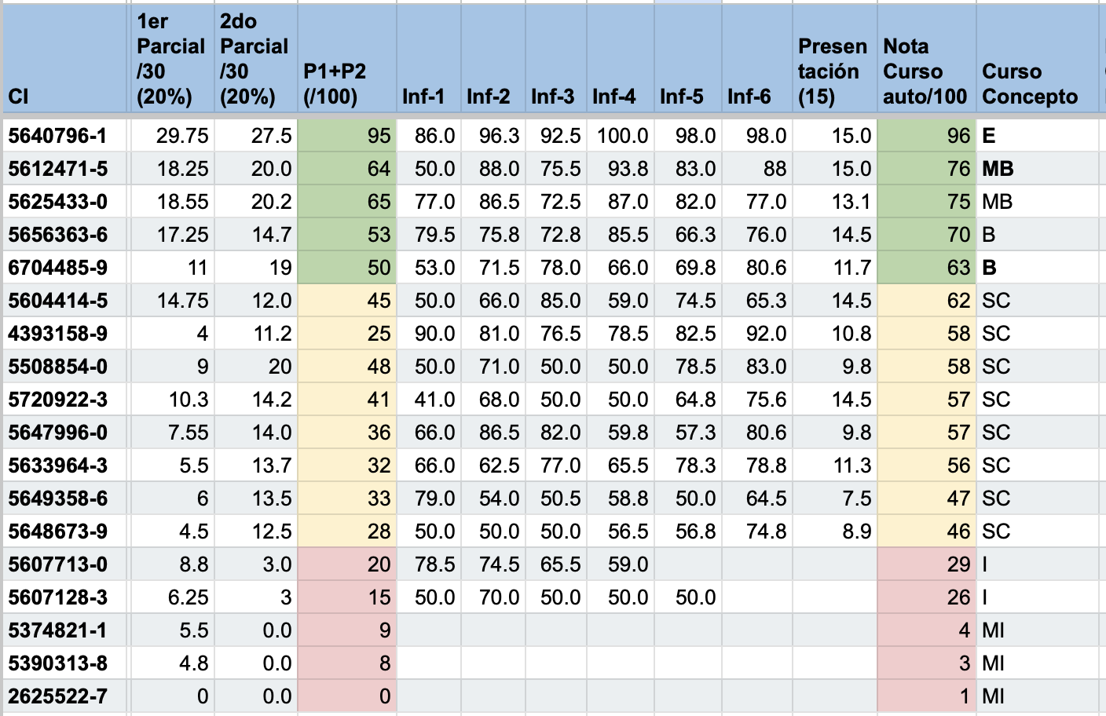Click the "Curso Concepto" header cell
This screenshot has height=716, width=1106.
coord(1037,60)
